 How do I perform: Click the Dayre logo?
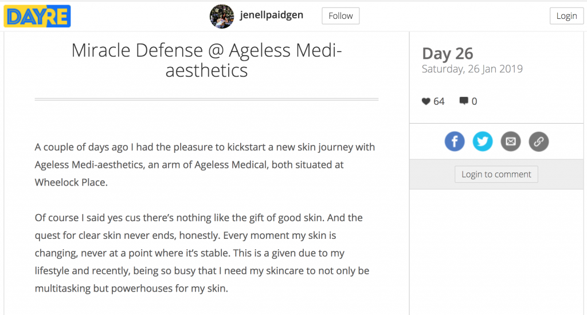[37, 16]
